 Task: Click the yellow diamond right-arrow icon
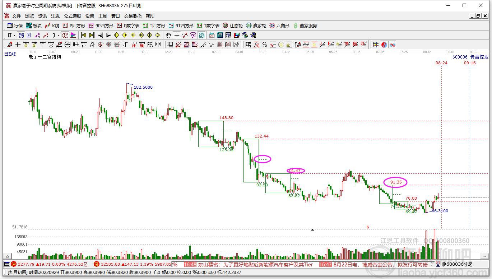[x=125, y=35]
